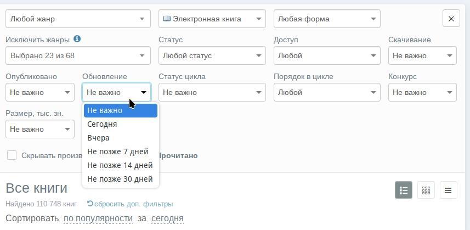This screenshot has width=470, height=230.
Task: Click the сегодня period link
Action: click(167, 218)
